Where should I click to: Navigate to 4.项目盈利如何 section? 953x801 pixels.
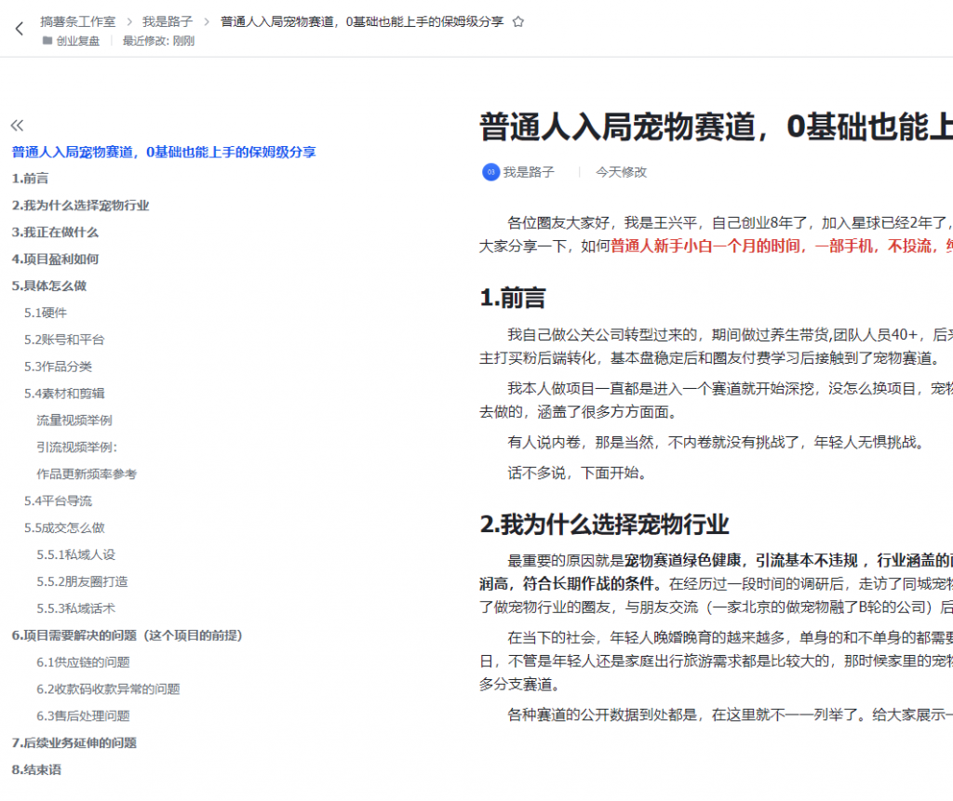(55, 260)
